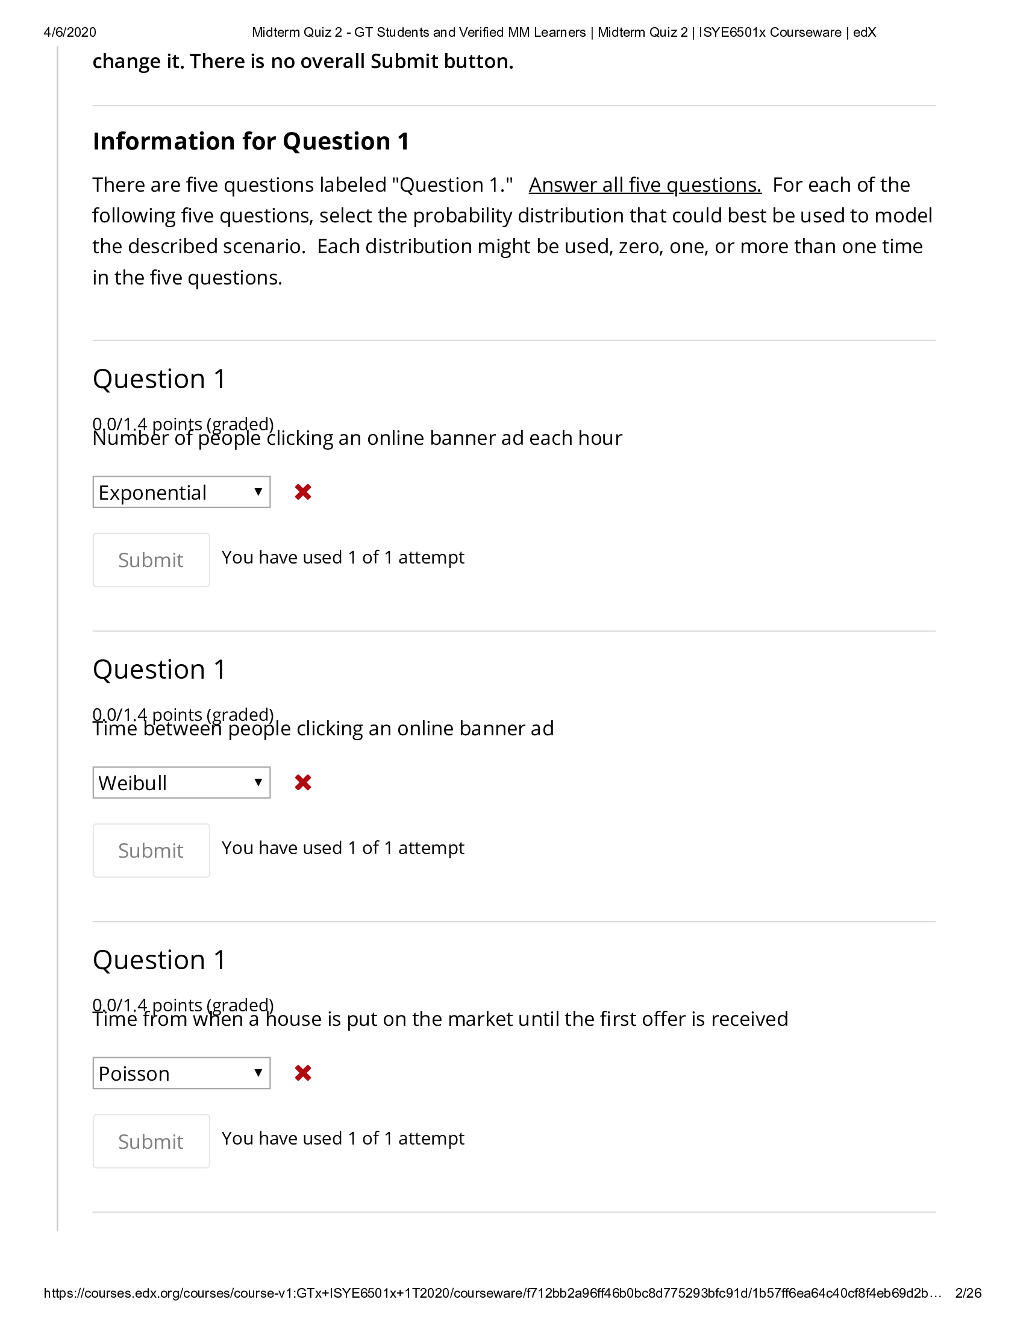Click the red X error icon beside Poisson

pos(305,1073)
